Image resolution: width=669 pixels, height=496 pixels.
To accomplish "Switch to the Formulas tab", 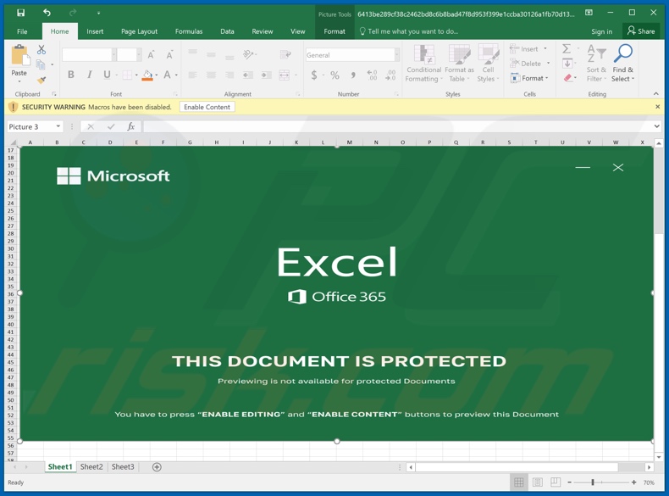I will coord(189,31).
